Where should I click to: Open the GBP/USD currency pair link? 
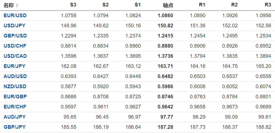[15, 36]
